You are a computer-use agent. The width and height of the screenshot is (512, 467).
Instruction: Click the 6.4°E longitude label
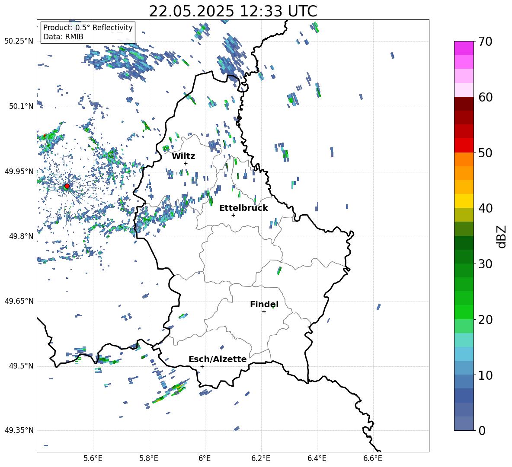(317, 458)
